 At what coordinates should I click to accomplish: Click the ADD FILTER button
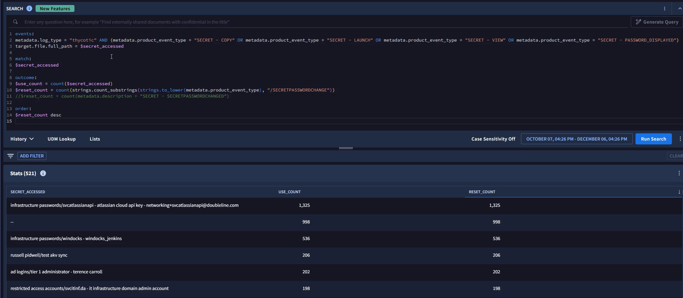[32, 156]
